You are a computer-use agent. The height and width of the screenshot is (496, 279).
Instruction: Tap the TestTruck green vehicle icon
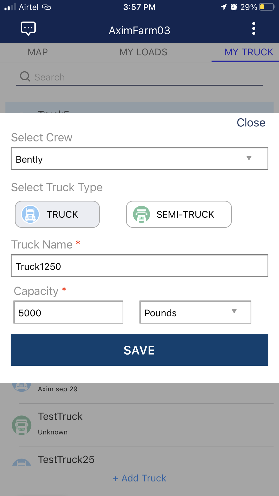pyautogui.click(x=21, y=425)
